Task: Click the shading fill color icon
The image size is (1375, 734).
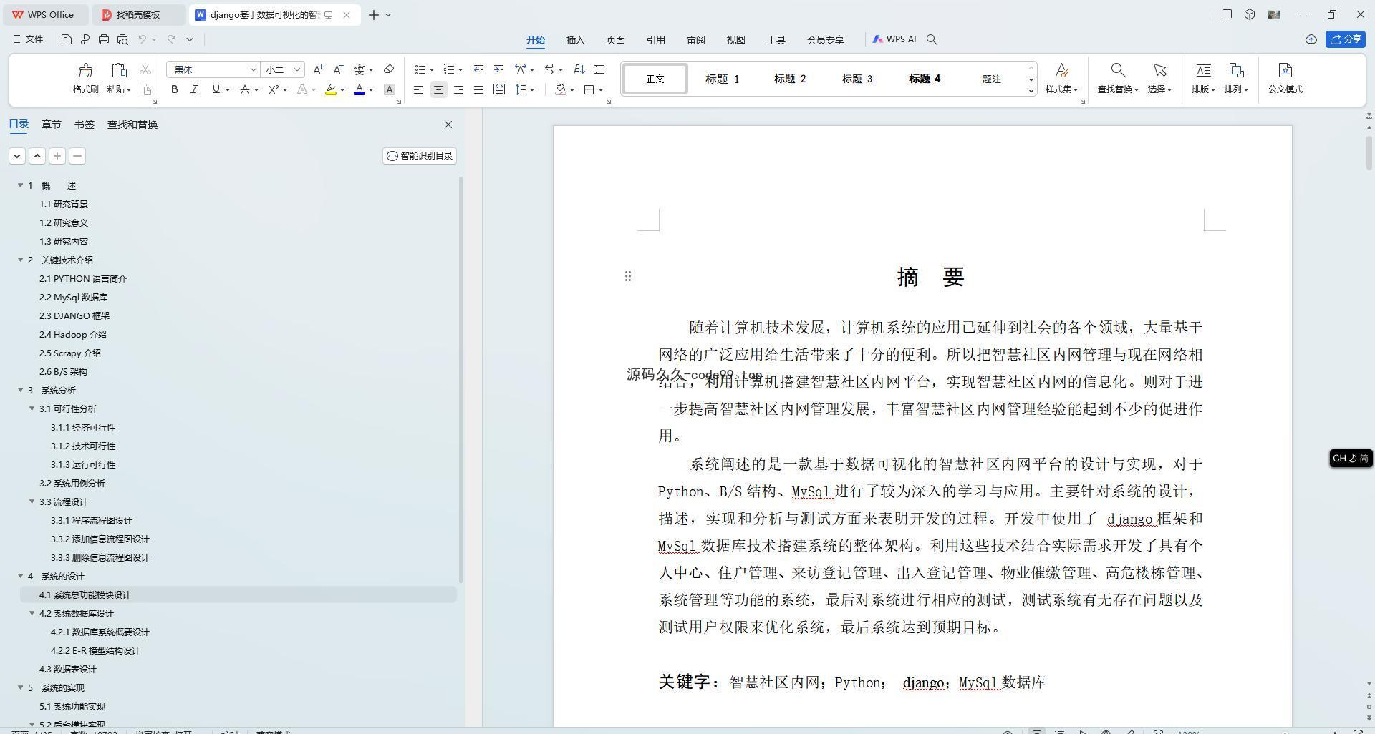Action: (x=561, y=89)
